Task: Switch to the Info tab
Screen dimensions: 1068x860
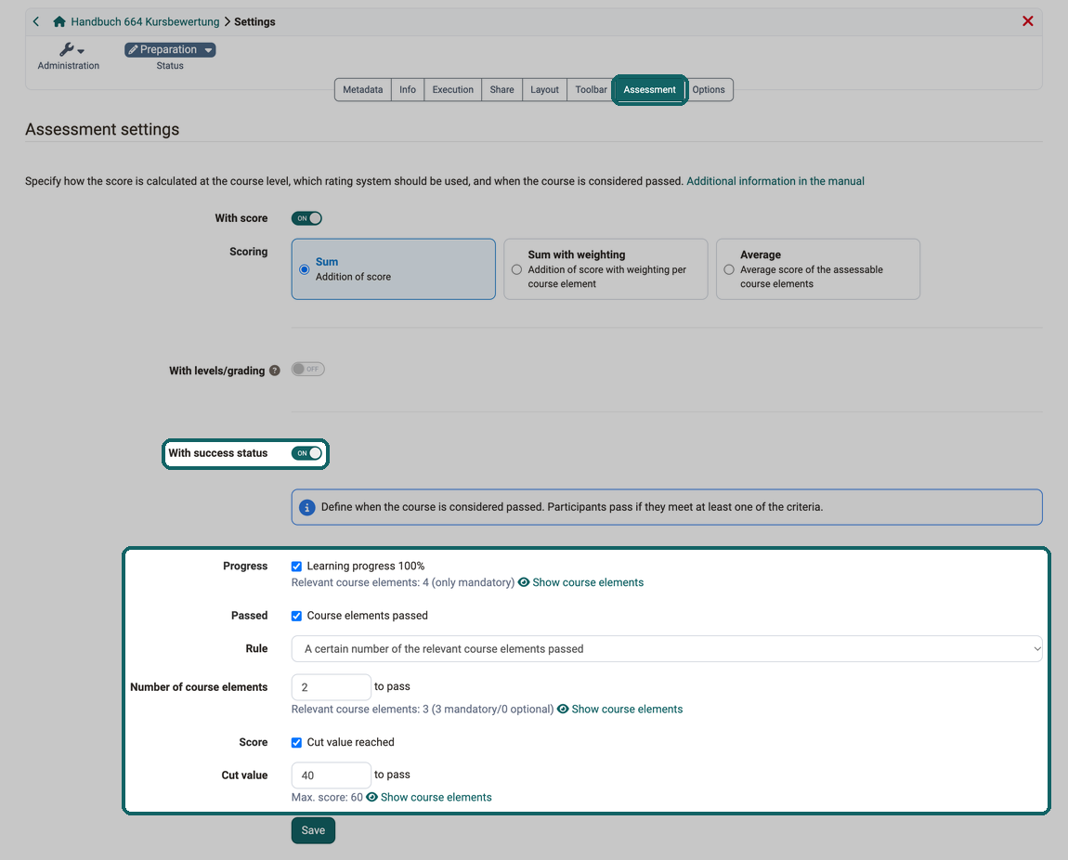Action: 408,90
